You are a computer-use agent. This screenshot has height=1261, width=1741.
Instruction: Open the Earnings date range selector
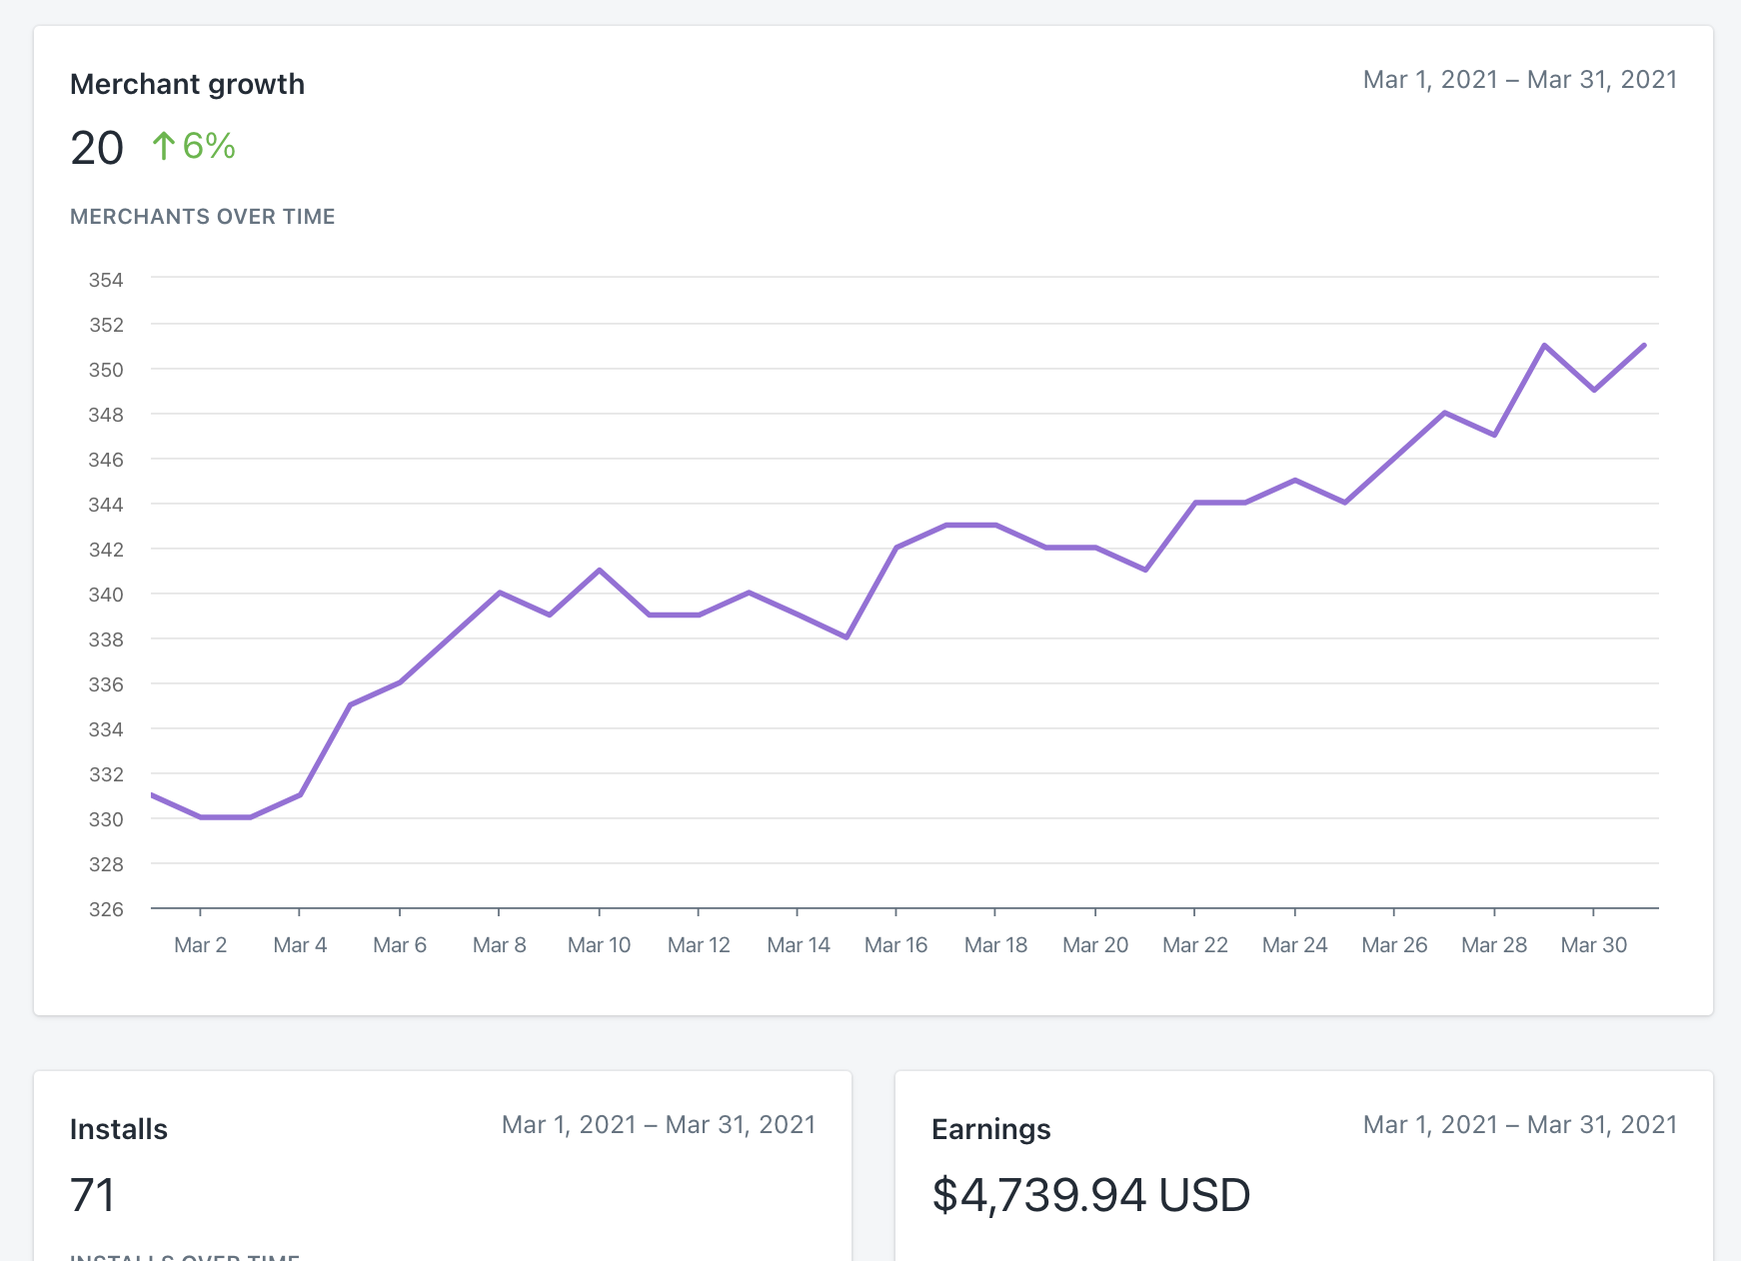point(1521,1124)
